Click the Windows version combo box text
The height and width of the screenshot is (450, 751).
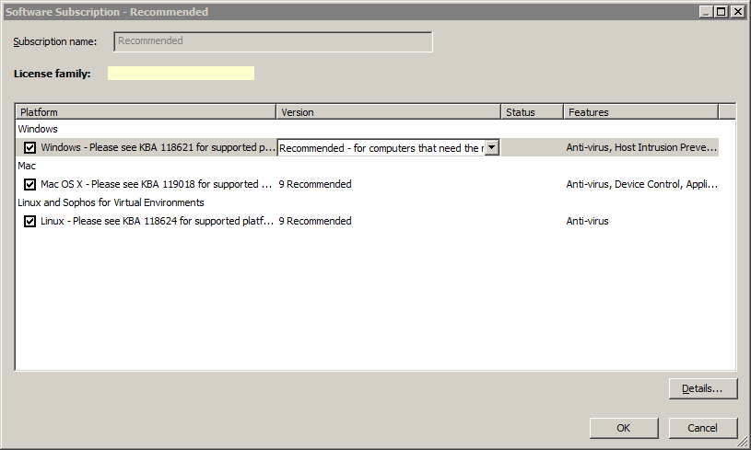point(381,148)
